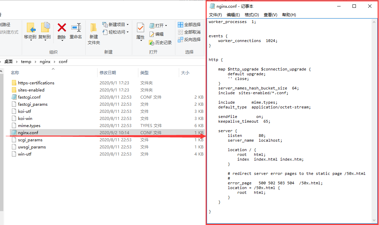Click the Rename (重命名) icon
Image resolution: width=379 pixels, height=225 pixels.
76,28
